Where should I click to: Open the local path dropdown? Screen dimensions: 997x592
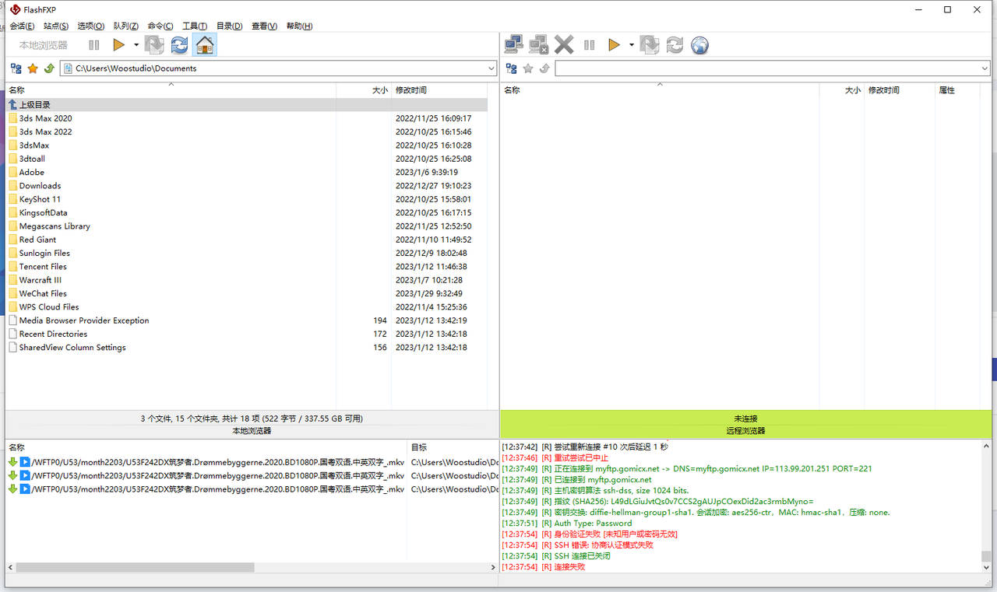(x=491, y=68)
